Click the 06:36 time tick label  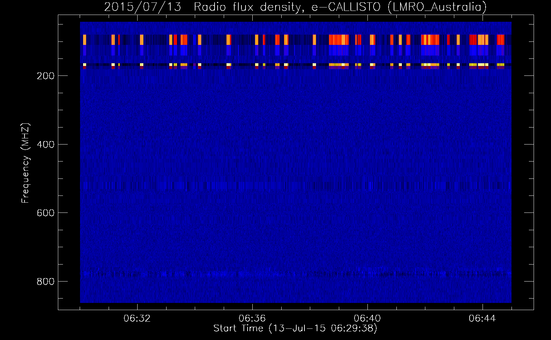[252, 319]
